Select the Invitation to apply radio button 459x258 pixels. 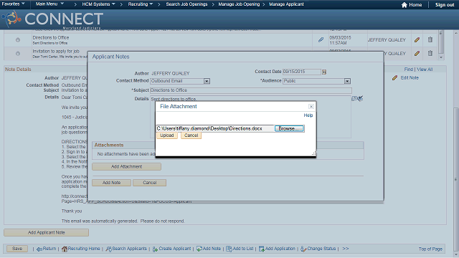(x=18, y=54)
